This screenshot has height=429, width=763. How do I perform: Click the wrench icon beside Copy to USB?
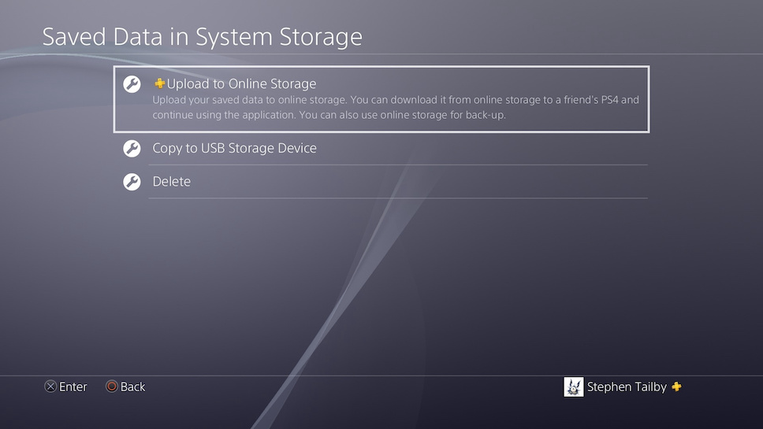(x=132, y=148)
